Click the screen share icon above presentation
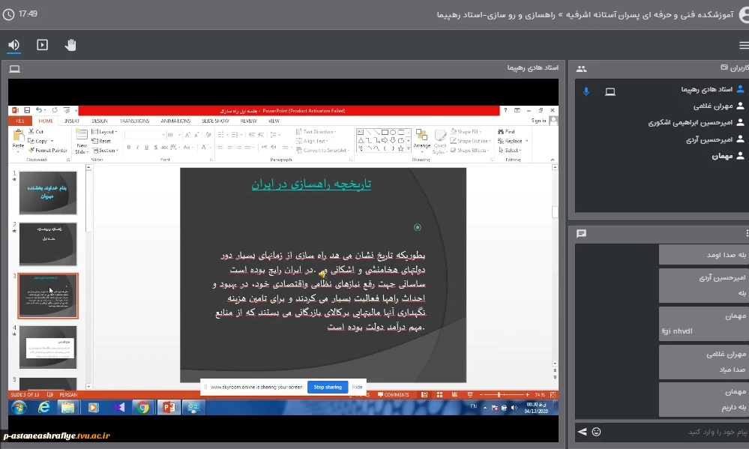This screenshot has height=449, width=749. click(15, 69)
